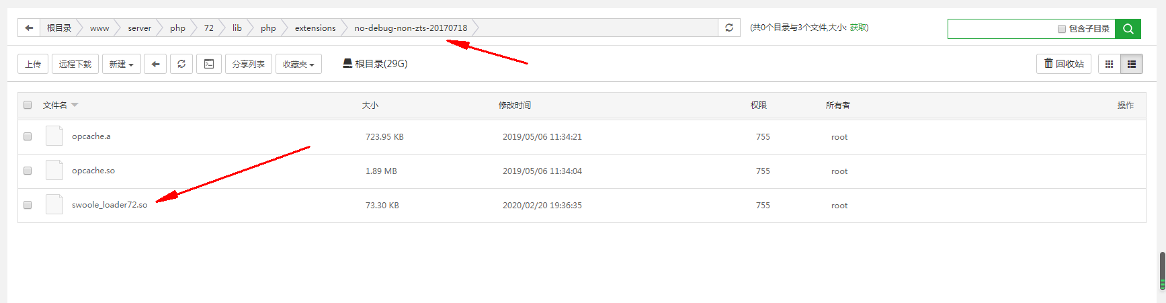Click the 所有者 column header
Screen dimensions: 1166x303
(838, 105)
